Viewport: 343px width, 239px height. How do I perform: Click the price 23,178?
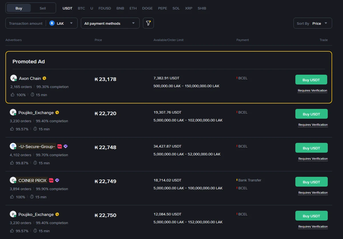click(105, 79)
